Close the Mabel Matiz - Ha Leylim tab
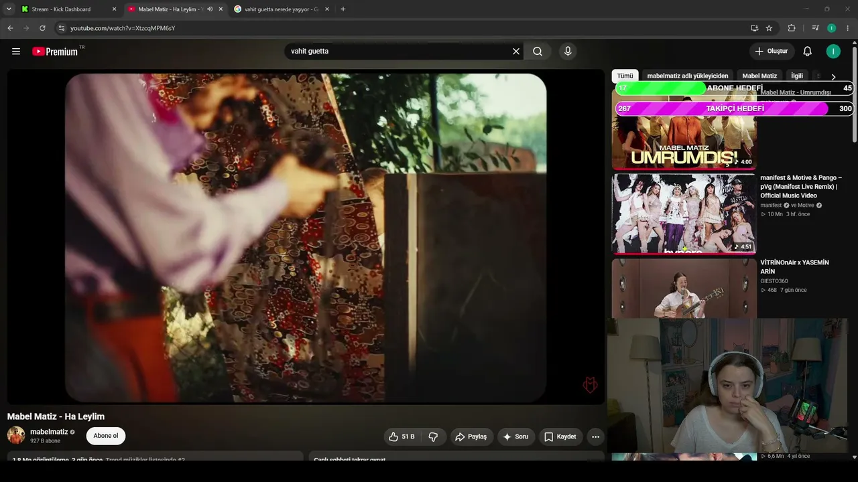Screen dimensions: 858x482 pyautogui.click(x=221, y=9)
